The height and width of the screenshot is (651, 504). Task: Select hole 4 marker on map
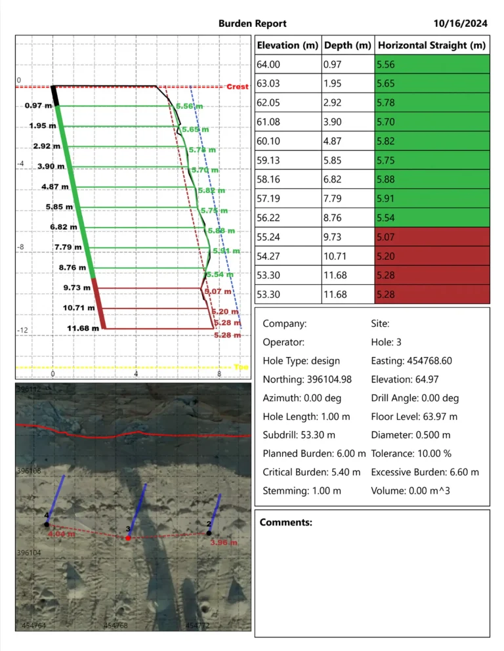click(x=47, y=524)
